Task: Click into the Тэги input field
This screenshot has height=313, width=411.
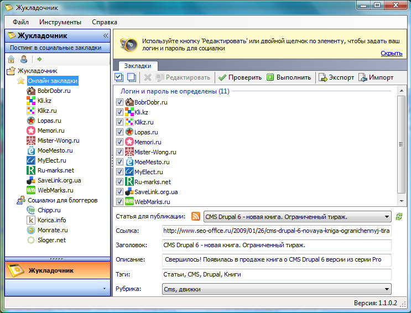Action: 277,274
